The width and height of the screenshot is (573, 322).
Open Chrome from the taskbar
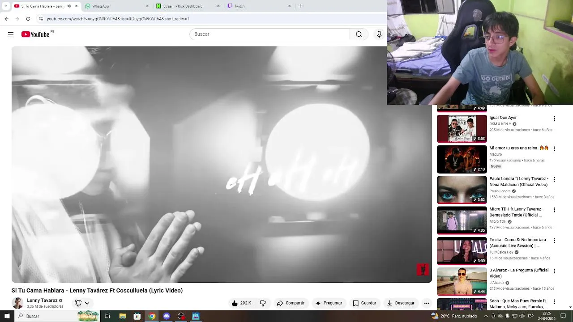[152, 316]
